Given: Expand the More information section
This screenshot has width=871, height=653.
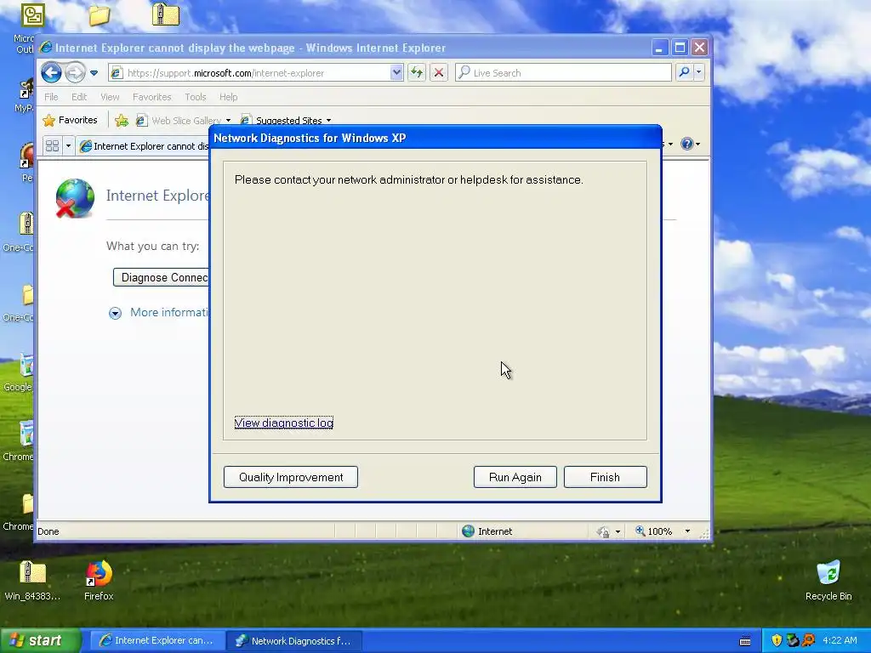Looking at the screenshot, I should 159,313.
